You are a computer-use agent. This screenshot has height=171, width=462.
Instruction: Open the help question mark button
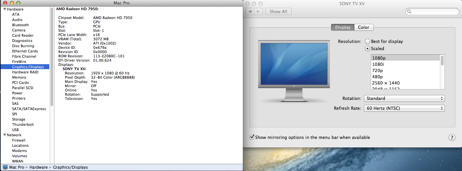[452, 138]
